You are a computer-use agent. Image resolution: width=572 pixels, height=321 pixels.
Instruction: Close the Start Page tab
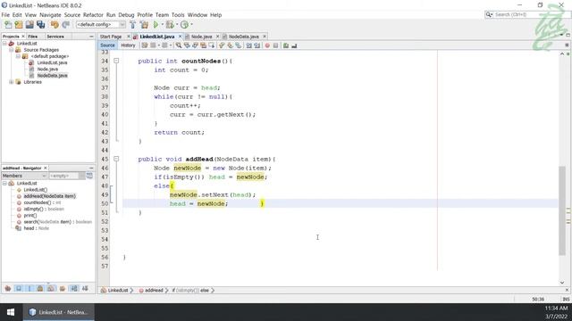[129, 37]
